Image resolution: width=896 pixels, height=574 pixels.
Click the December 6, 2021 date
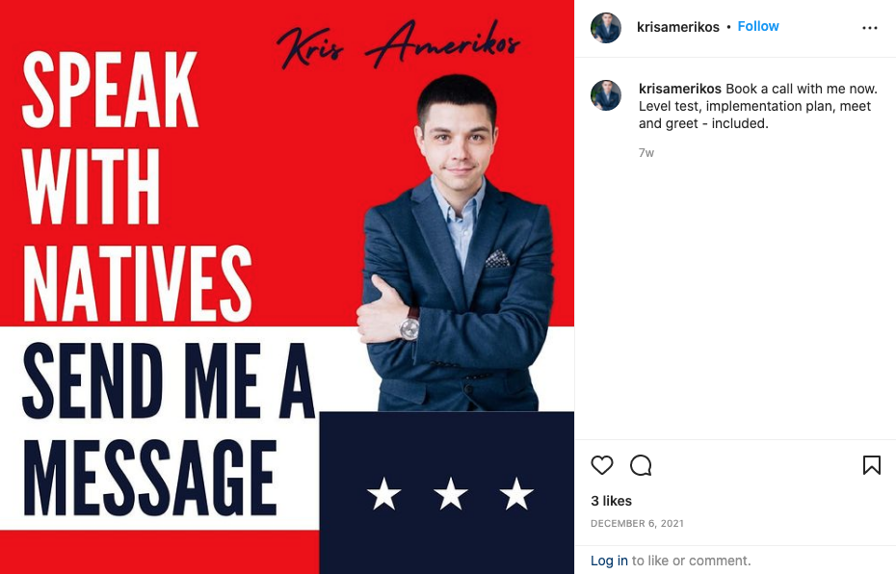click(x=637, y=523)
